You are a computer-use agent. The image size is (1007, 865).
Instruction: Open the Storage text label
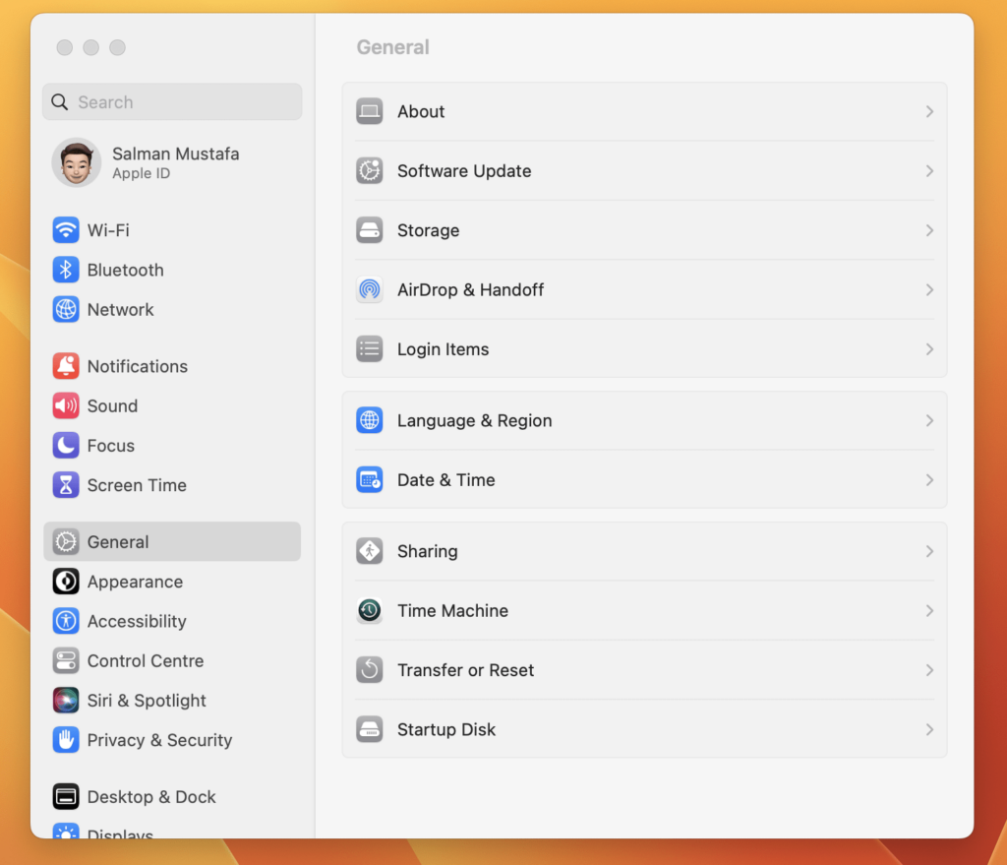pyautogui.click(x=429, y=230)
